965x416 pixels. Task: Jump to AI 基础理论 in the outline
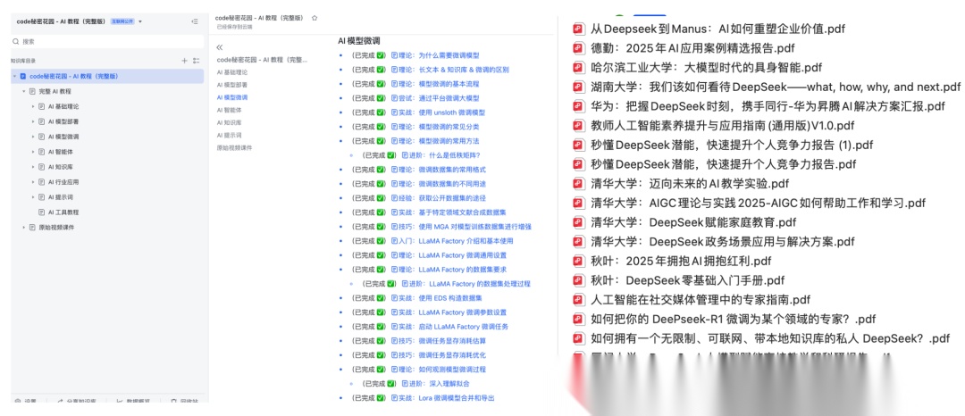[x=232, y=72]
